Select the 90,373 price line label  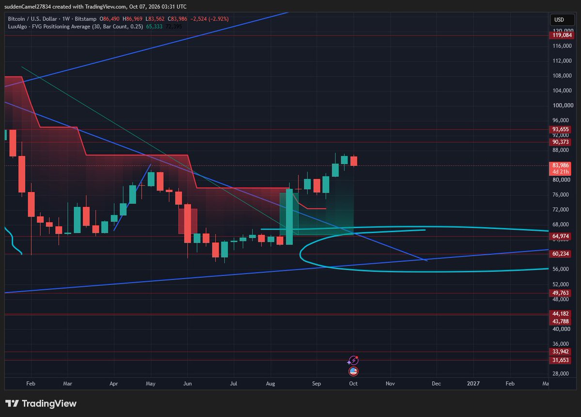pos(560,142)
